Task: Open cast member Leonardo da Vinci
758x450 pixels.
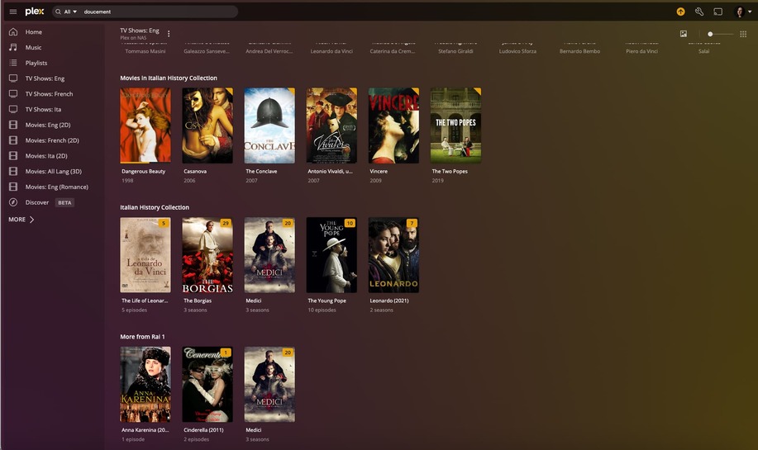Action: (x=331, y=51)
